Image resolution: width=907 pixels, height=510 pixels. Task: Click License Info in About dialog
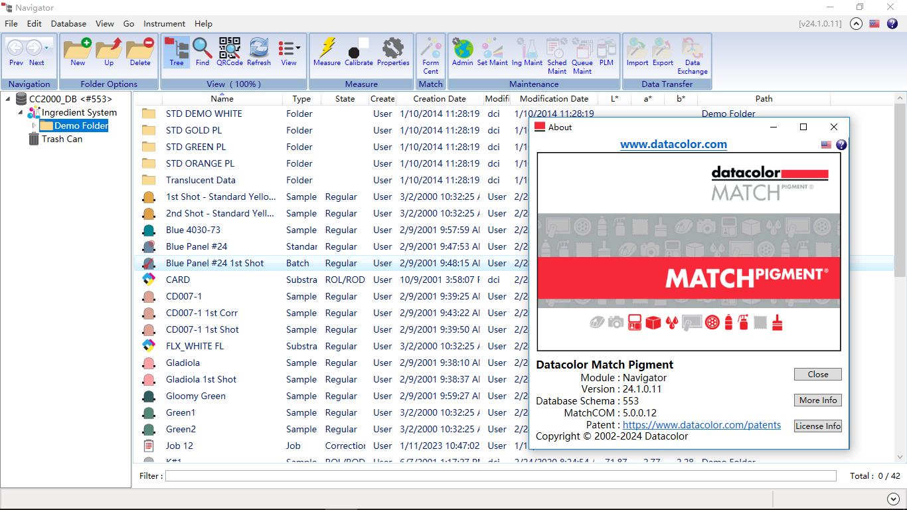(818, 426)
